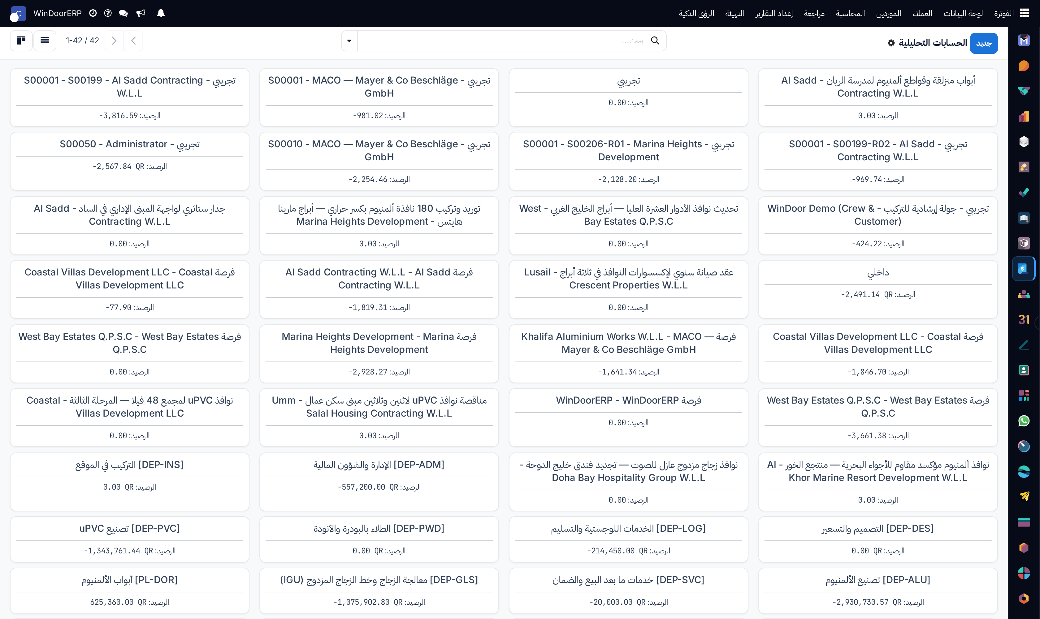The image size is (1040, 619).
Task: Open the الرؤى الذكية menu
Action: click(696, 13)
